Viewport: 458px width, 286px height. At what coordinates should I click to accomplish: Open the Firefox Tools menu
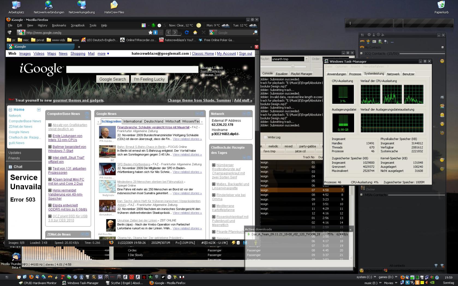(x=93, y=25)
